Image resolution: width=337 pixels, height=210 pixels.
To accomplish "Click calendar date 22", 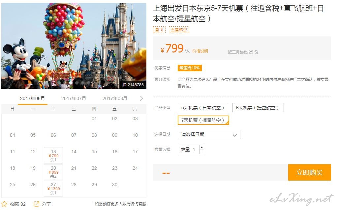I will pyautogui.click(x=94, y=168).
